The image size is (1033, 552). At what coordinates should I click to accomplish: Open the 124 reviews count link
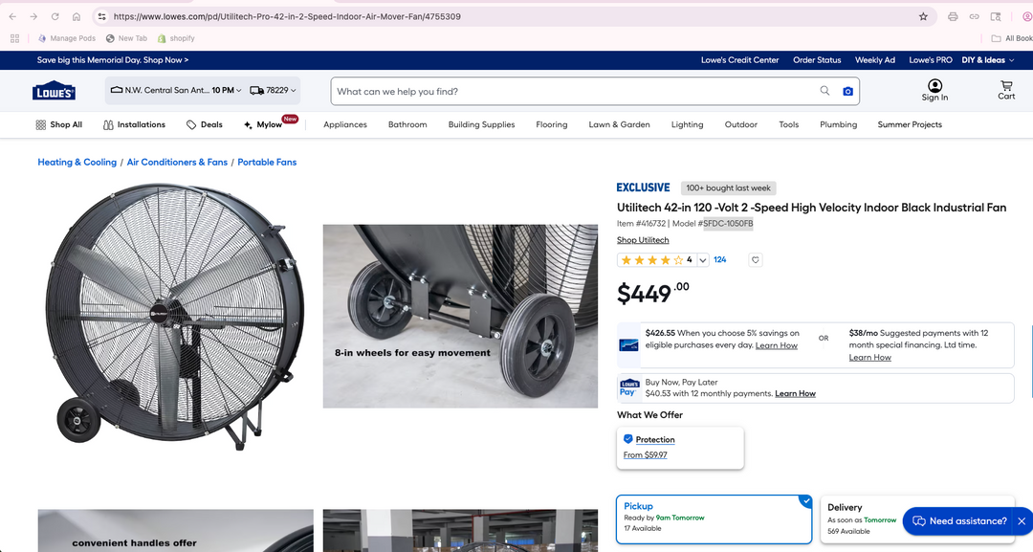point(720,259)
